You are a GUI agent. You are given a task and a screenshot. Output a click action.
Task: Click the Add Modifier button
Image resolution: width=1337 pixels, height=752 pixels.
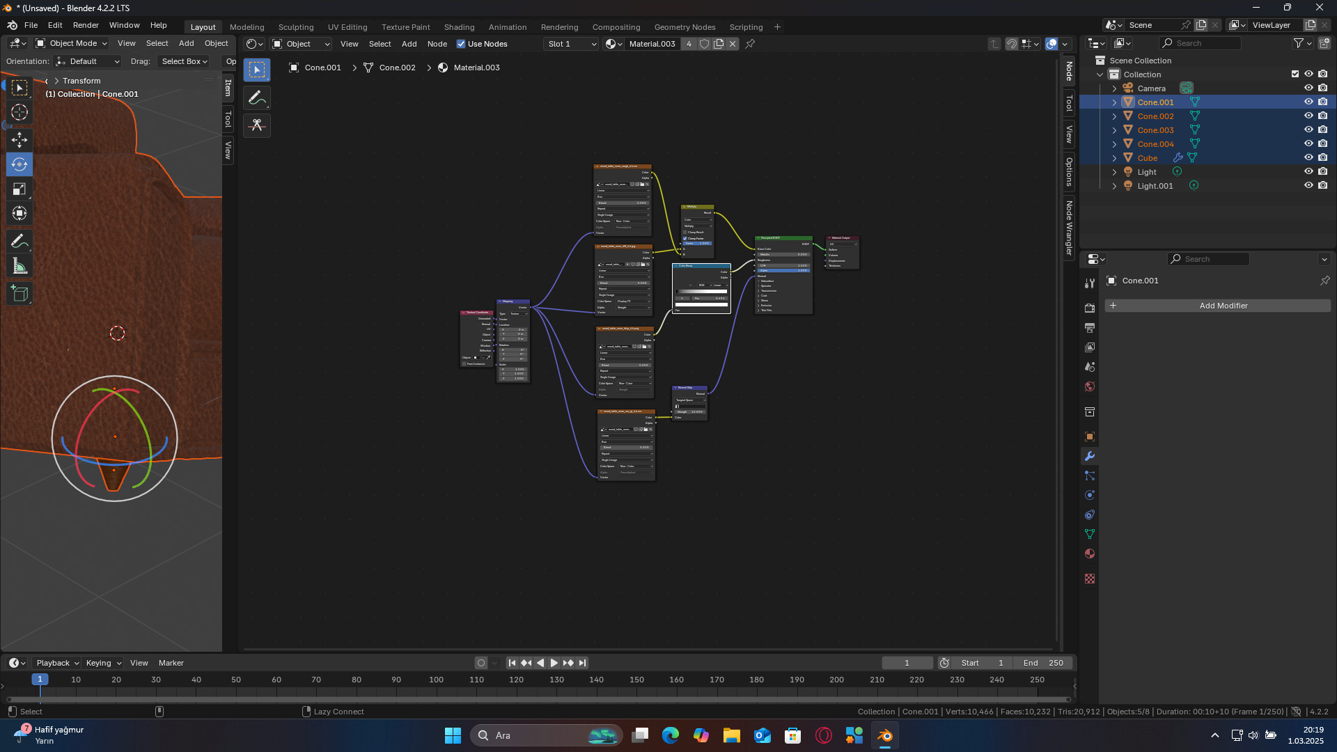1223,306
